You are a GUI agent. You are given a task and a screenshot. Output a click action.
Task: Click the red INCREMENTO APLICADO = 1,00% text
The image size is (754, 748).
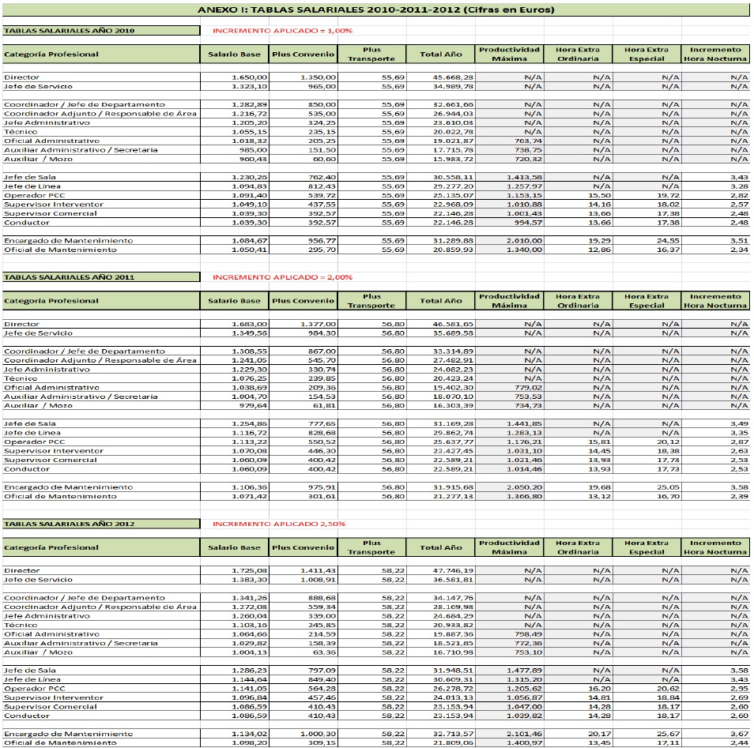282,31
